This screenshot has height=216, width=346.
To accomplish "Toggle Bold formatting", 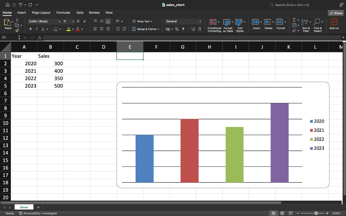I will 31,29.
